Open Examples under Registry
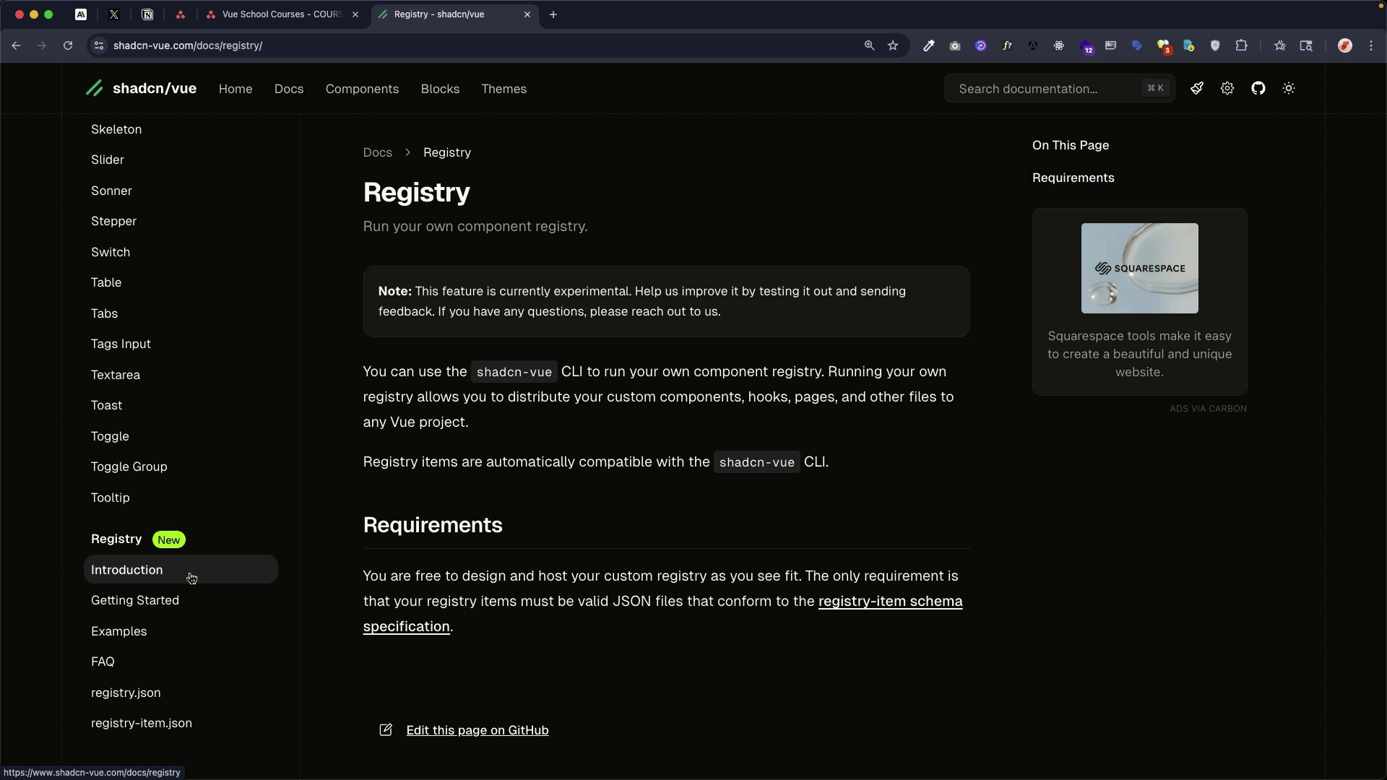The image size is (1387, 780). pos(118,631)
